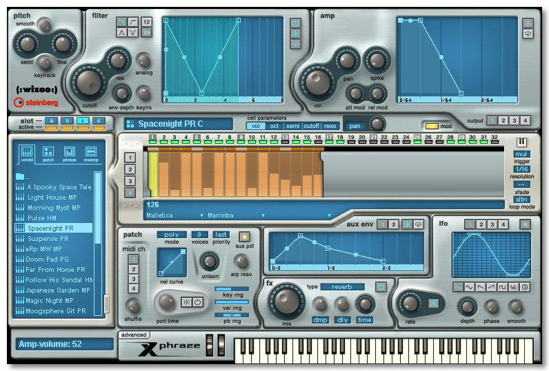
Task: Click the key rng slider bar
Action: coord(232,289)
